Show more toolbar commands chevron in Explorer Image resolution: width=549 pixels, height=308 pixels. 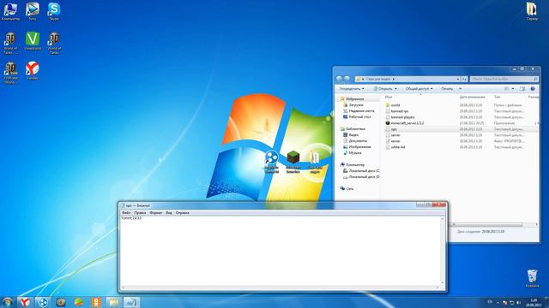(x=461, y=89)
